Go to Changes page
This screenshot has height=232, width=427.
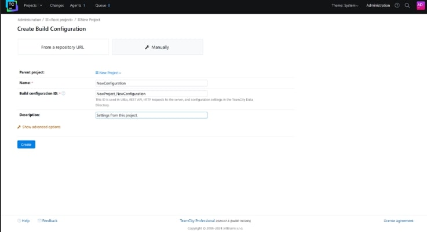[x=57, y=5]
